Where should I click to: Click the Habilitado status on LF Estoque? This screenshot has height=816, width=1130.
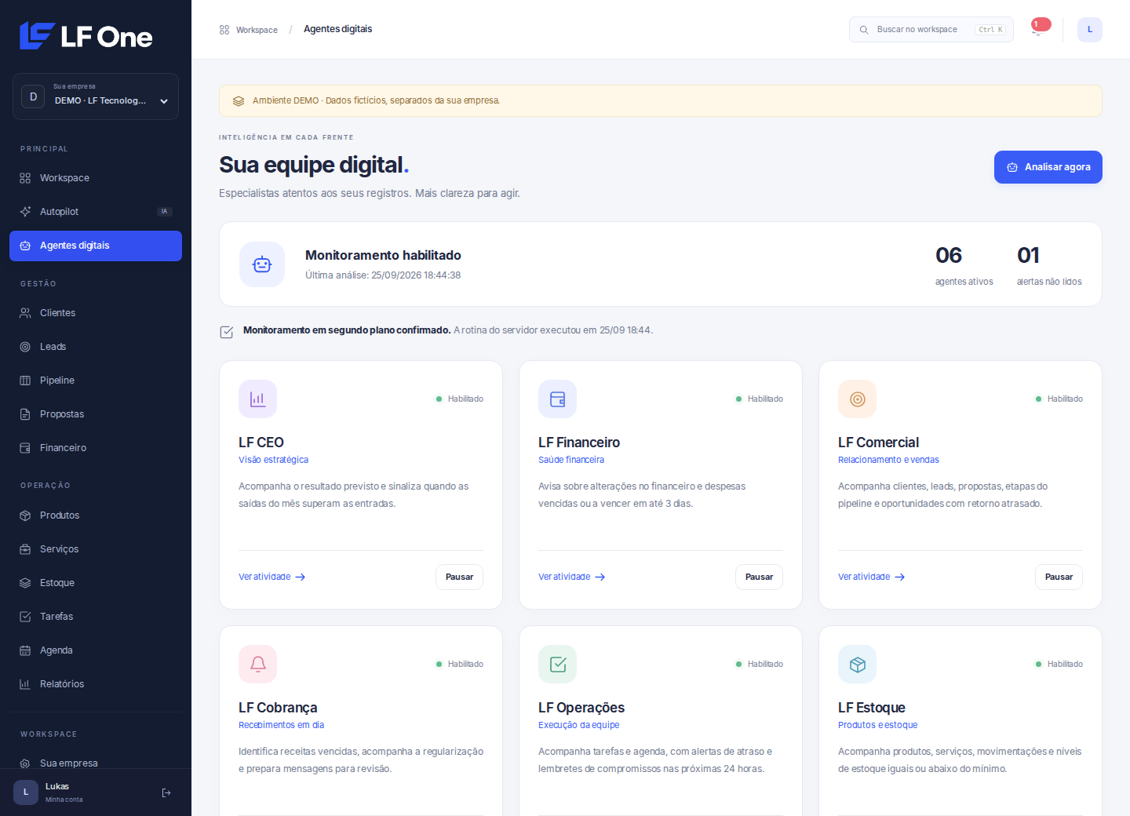[1059, 665]
